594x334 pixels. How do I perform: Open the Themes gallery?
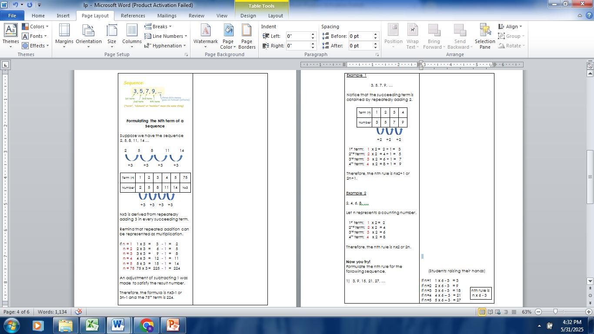10,36
